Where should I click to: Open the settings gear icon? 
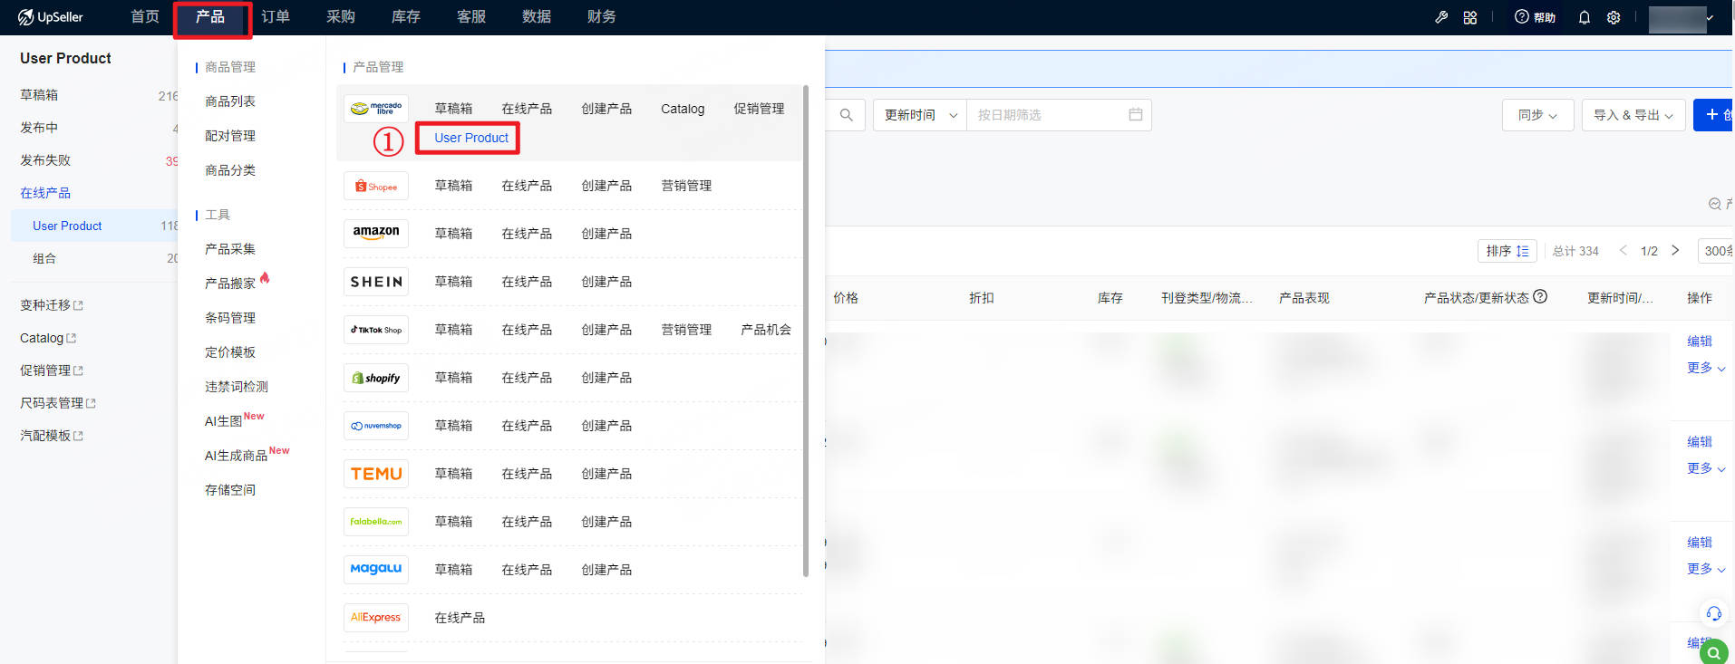[x=1614, y=17]
